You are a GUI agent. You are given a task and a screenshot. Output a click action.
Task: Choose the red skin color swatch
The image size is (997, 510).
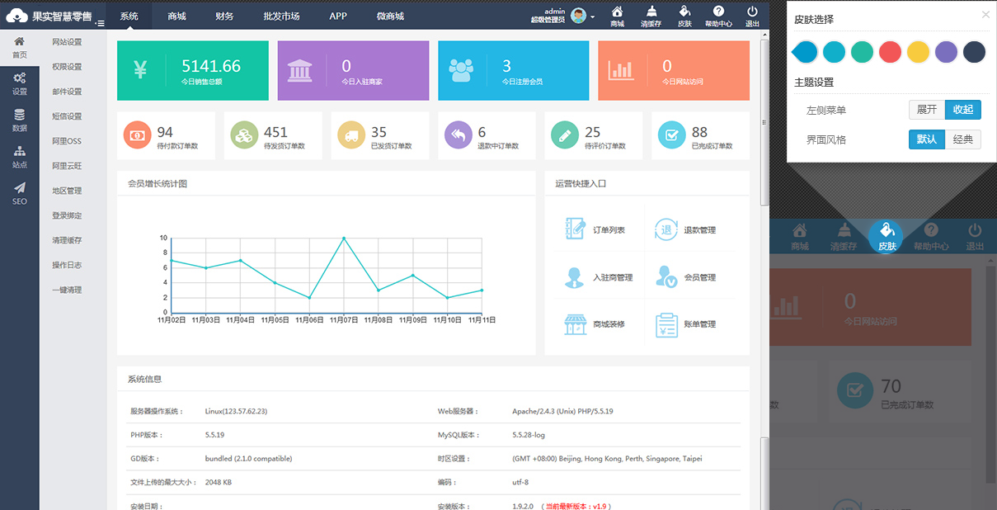890,52
